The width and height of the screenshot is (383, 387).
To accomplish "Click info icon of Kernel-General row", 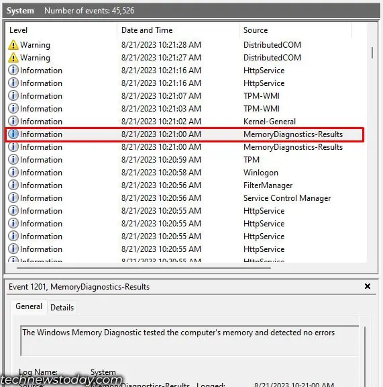I will pos(13,122).
